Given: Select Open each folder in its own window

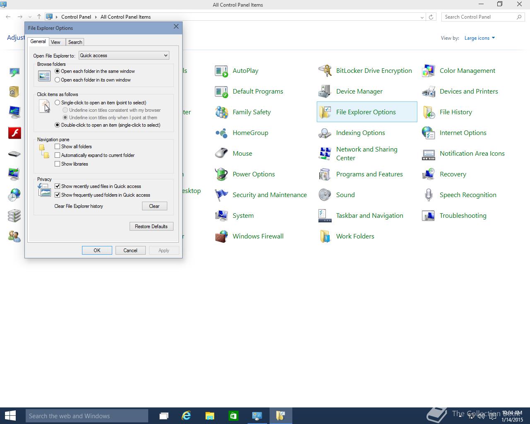Looking at the screenshot, I should [x=58, y=80].
